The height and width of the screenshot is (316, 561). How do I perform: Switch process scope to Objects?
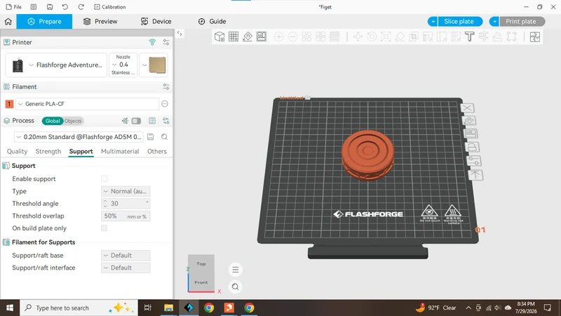(x=73, y=121)
